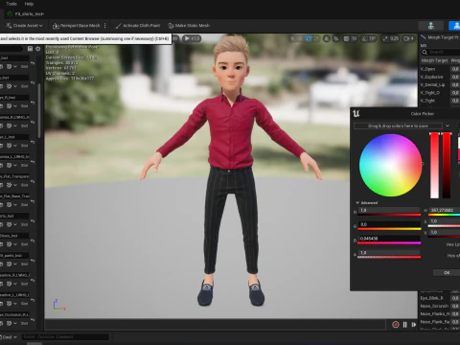Click the step forward playback button
The image size is (460, 345).
point(414,325)
